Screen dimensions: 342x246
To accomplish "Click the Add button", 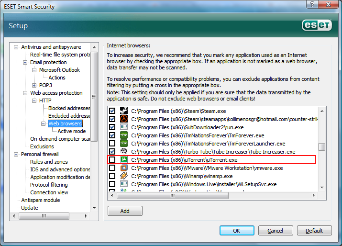I will point(125,211).
